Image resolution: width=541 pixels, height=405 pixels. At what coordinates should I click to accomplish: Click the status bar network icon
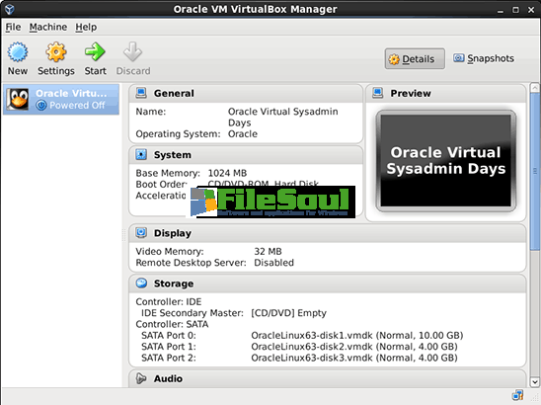click(517, 395)
